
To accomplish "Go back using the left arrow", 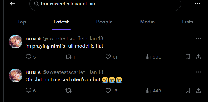I will point(12,4).
